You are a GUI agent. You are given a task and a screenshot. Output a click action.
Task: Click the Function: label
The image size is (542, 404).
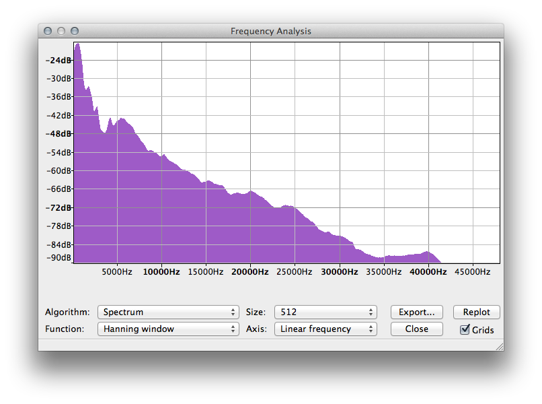[65, 329]
